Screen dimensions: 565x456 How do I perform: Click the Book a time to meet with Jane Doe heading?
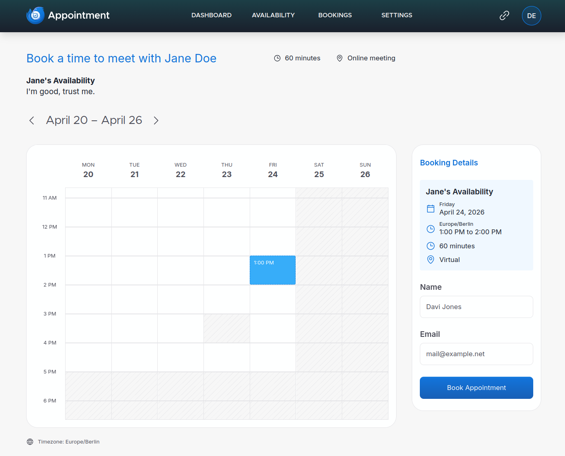[121, 58]
